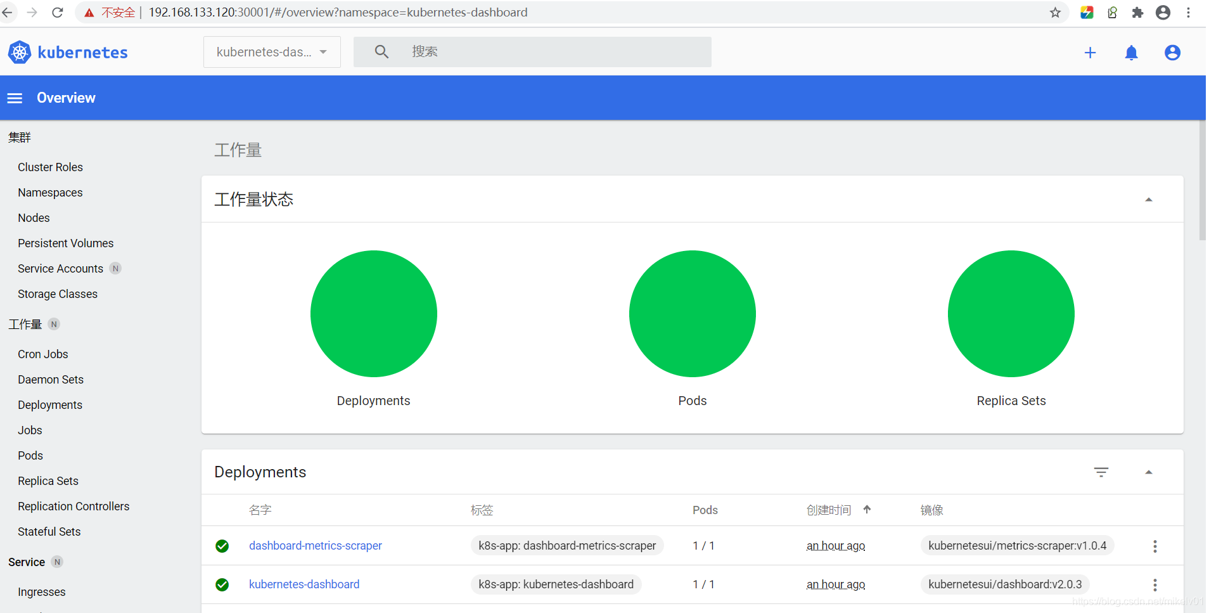The image size is (1209, 613).
Task: Open Service Accounts in sidebar
Action: pos(60,269)
